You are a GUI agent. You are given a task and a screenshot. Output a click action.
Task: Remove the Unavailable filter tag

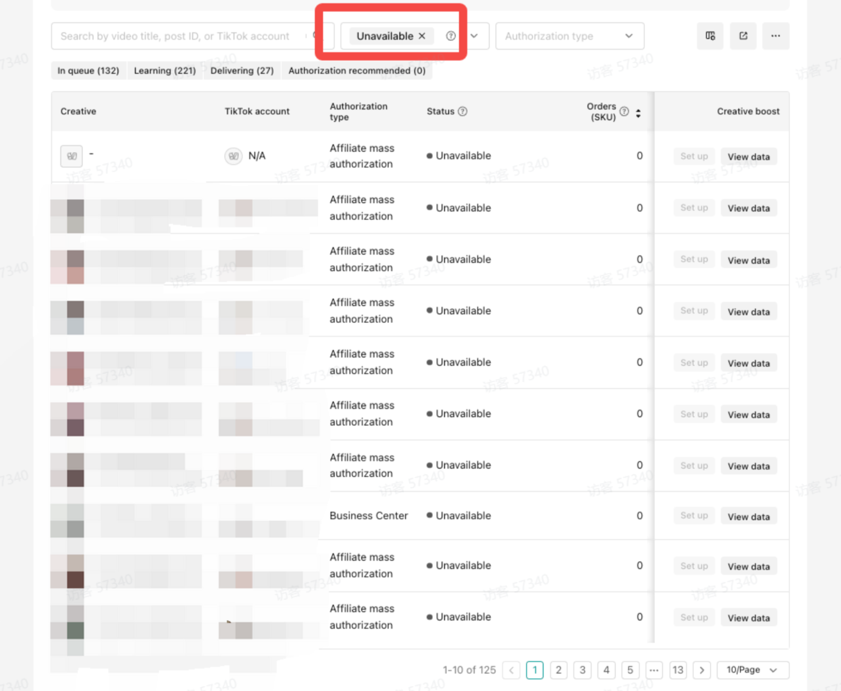(422, 36)
